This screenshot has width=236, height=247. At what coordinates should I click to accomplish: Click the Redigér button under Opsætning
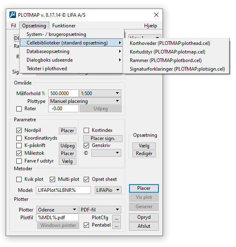(144, 154)
